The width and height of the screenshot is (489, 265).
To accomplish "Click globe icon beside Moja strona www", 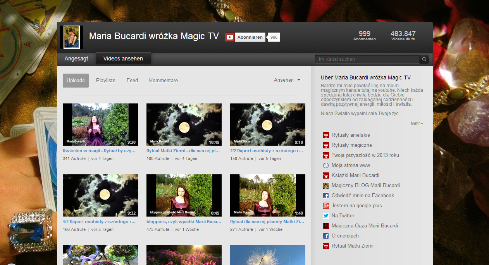I will point(325,165).
